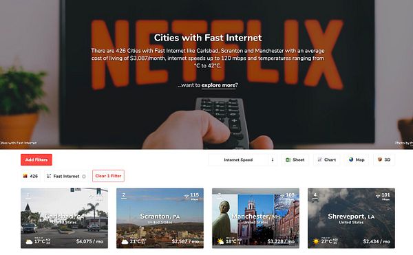Click the Sheet spreadsheet icon
This screenshot has width=413, height=255.
(x=288, y=159)
